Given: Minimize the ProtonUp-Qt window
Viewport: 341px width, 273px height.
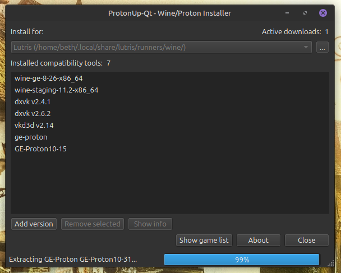Looking at the screenshot, I should pyautogui.click(x=287, y=13).
